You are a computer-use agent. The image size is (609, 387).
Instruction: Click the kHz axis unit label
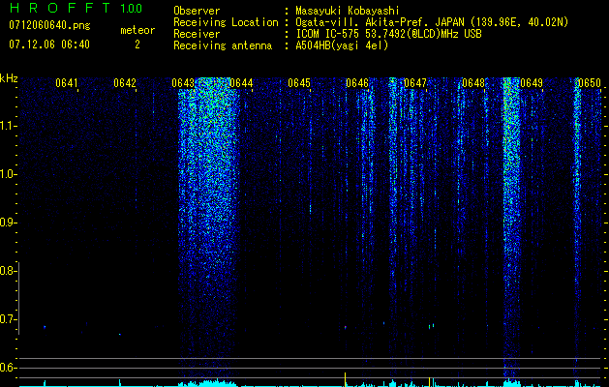(x=9, y=78)
